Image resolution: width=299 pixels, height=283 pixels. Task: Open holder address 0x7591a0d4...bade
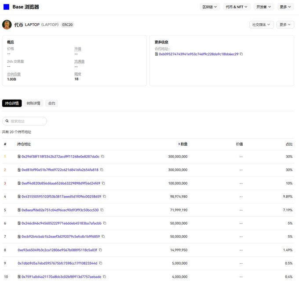[x=62, y=277]
